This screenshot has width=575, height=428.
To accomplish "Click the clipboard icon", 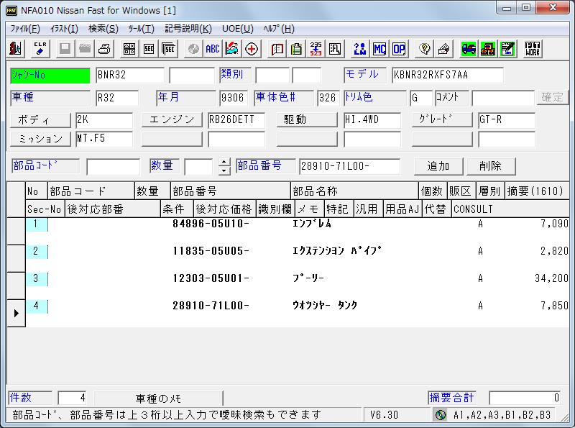I will pos(296,49).
